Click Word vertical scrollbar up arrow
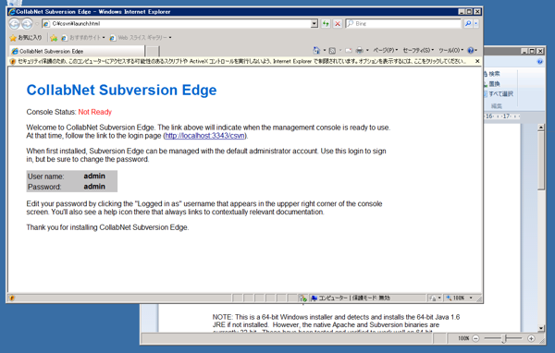 pyautogui.click(x=541, y=128)
